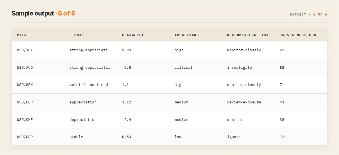Click the appreciation signal in USD/EUR row
Image resolution: width=339 pixels, height=155 pixels.
point(83,102)
